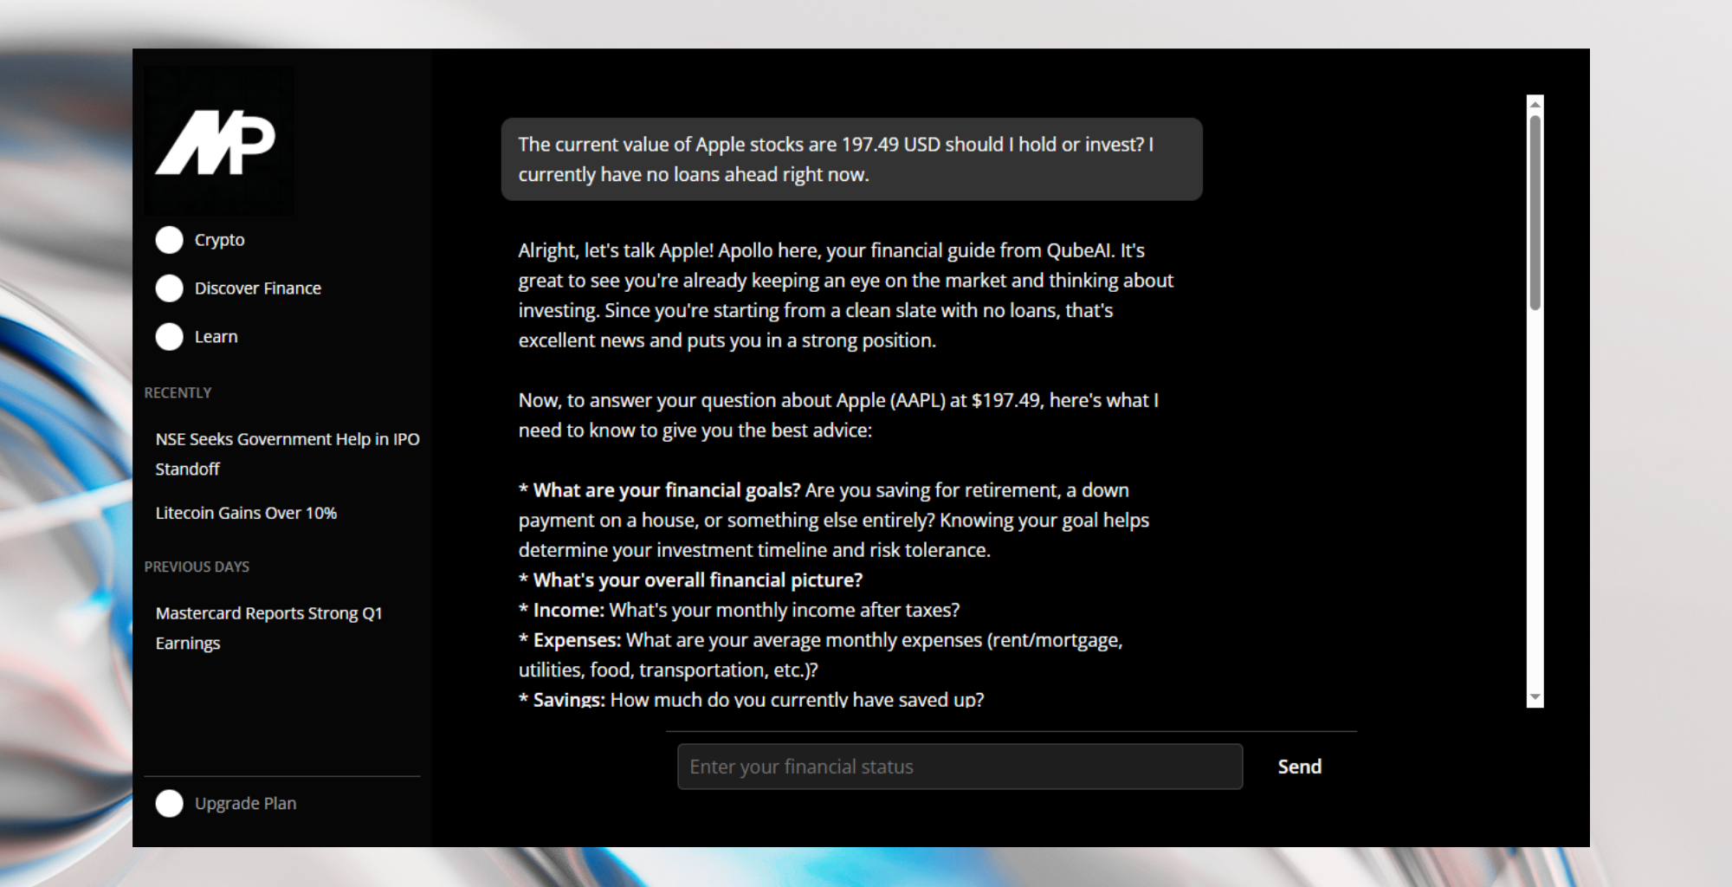The image size is (1732, 887).
Task: Click the MP logo in sidebar
Action: (x=218, y=141)
